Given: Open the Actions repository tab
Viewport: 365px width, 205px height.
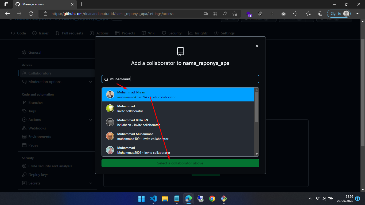Looking at the screenshot, I should [99, 33].
